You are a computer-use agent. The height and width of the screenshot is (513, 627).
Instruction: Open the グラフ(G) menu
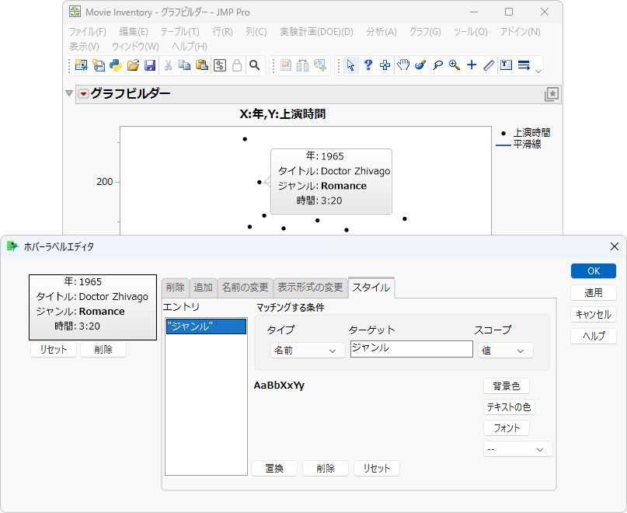pos(425,32)
